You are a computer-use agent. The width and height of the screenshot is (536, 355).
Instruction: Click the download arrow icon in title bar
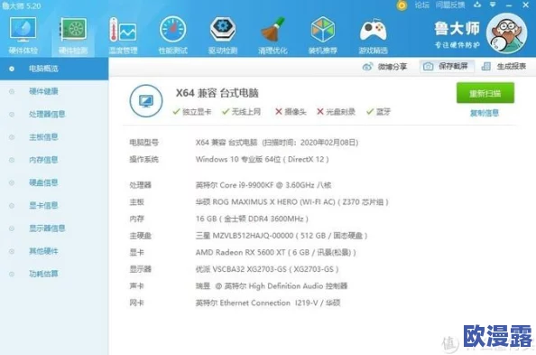[x=477, y=5]
